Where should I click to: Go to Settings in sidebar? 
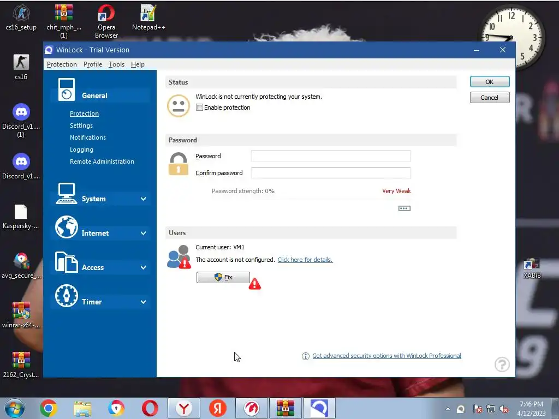tap(81, 125)
